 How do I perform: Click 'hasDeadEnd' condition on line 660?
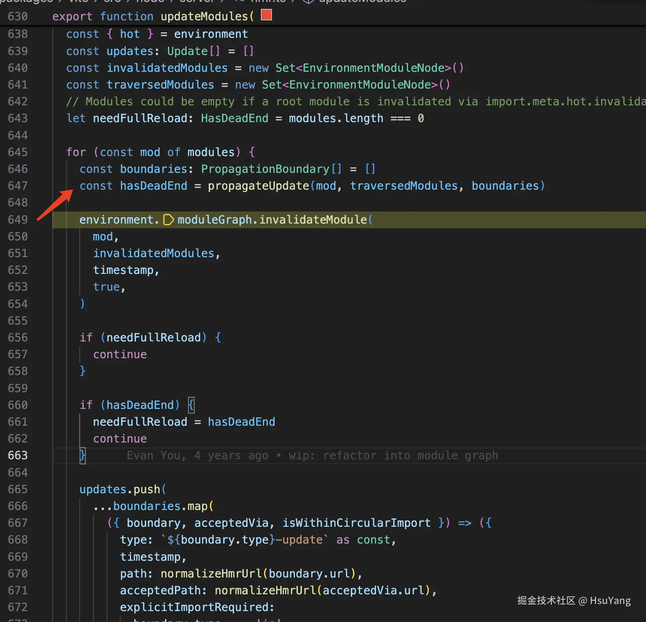point(140,405)
